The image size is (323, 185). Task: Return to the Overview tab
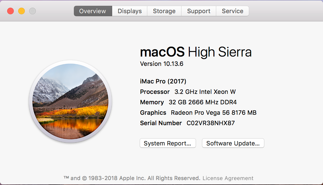(x=93, y=11)
